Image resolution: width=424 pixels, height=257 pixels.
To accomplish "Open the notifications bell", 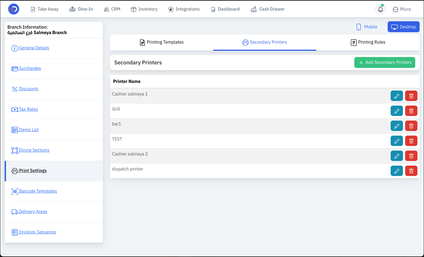I will point(380,9).
